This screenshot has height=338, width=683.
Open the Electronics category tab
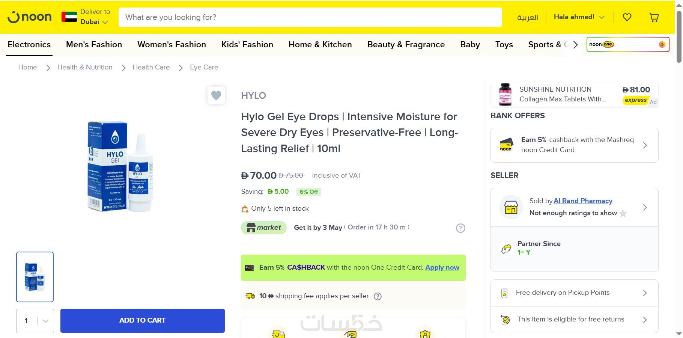[x=29, y=45]
